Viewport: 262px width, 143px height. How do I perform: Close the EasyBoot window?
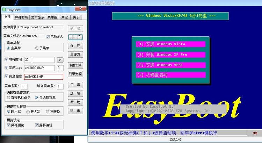(81, 8)
